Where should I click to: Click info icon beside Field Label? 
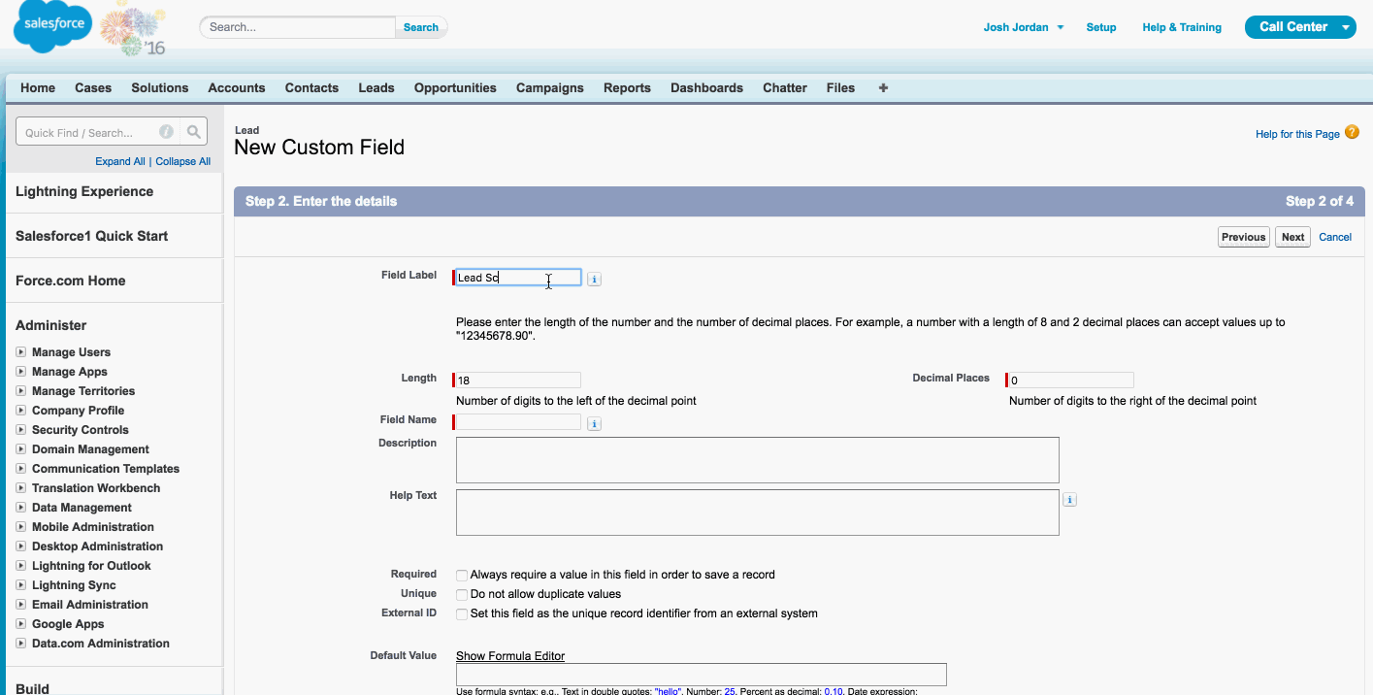[x=595, y=280]
